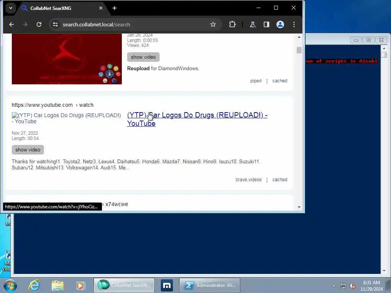The height and width of the screenshot is (293, 391).
Task: Click the browser page scroll-up arrow
Action: click(299, 37)
